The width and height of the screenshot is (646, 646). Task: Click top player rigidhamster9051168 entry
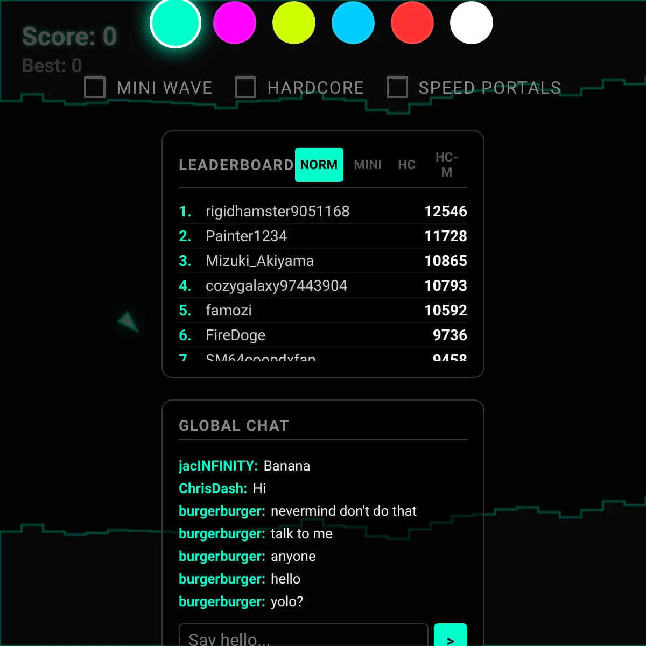(277, 212)
